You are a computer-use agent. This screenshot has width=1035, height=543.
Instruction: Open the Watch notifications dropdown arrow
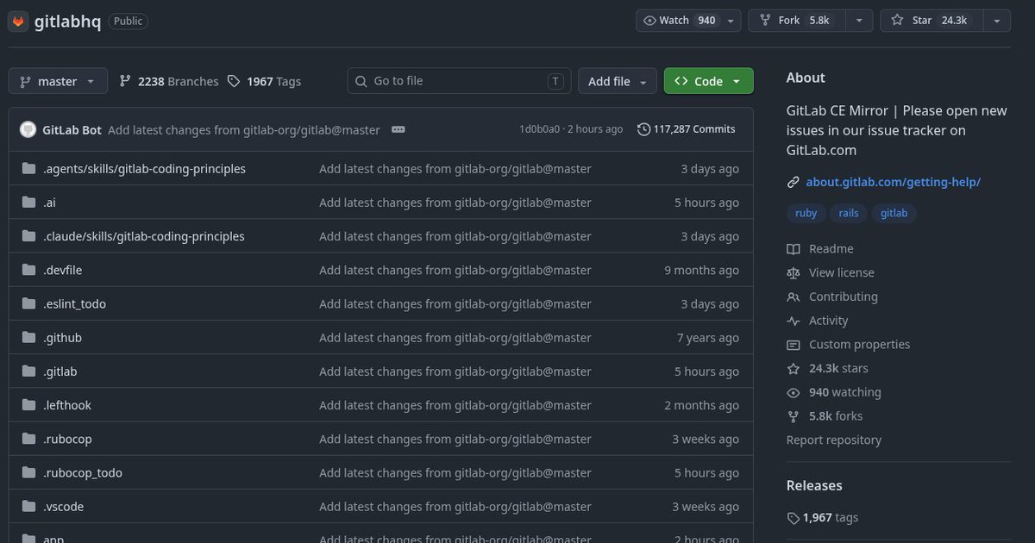pos(731,21)
